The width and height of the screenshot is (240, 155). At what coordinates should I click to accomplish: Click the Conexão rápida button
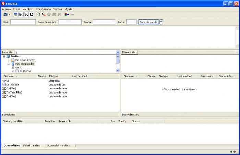(x=148, y=22)
